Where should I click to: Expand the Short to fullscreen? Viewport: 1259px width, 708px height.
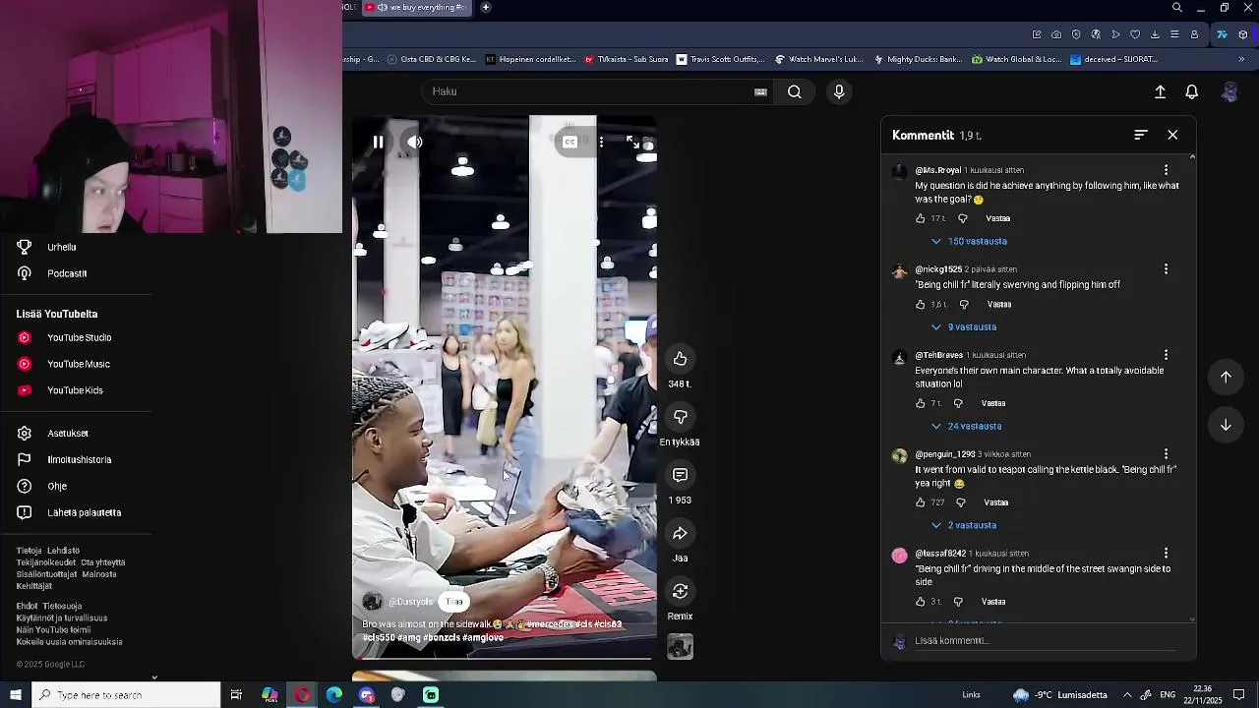coord(632,143)
